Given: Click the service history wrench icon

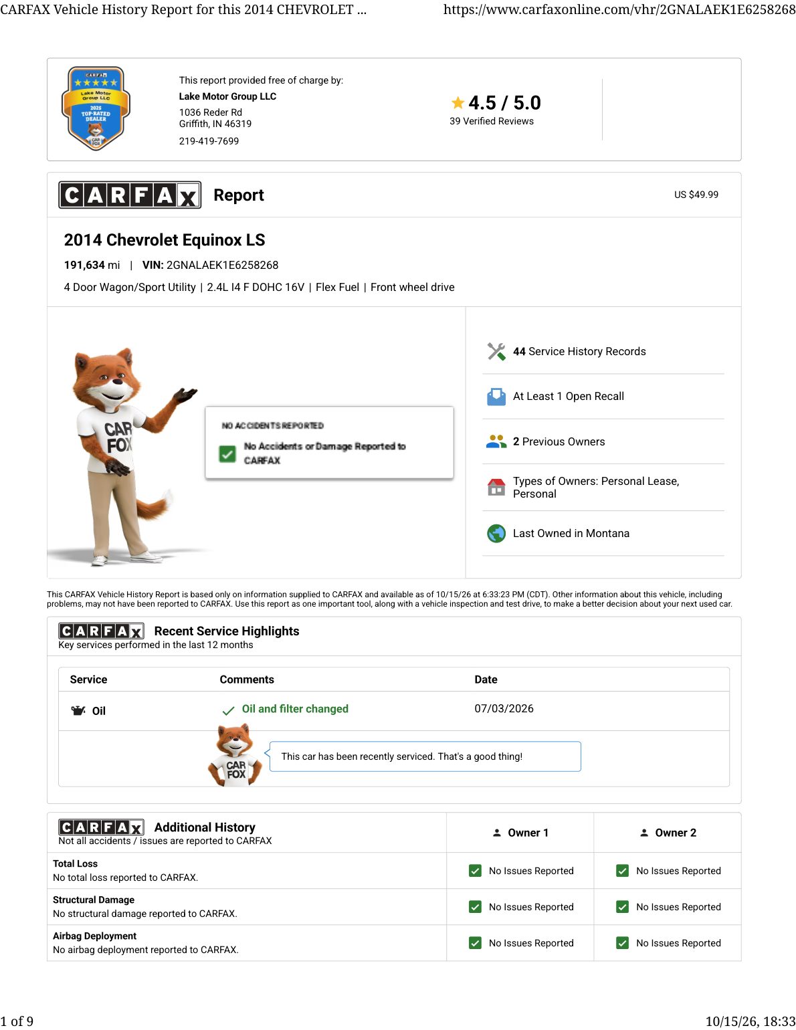Looking at the screenshot, I should click(496, 351).
